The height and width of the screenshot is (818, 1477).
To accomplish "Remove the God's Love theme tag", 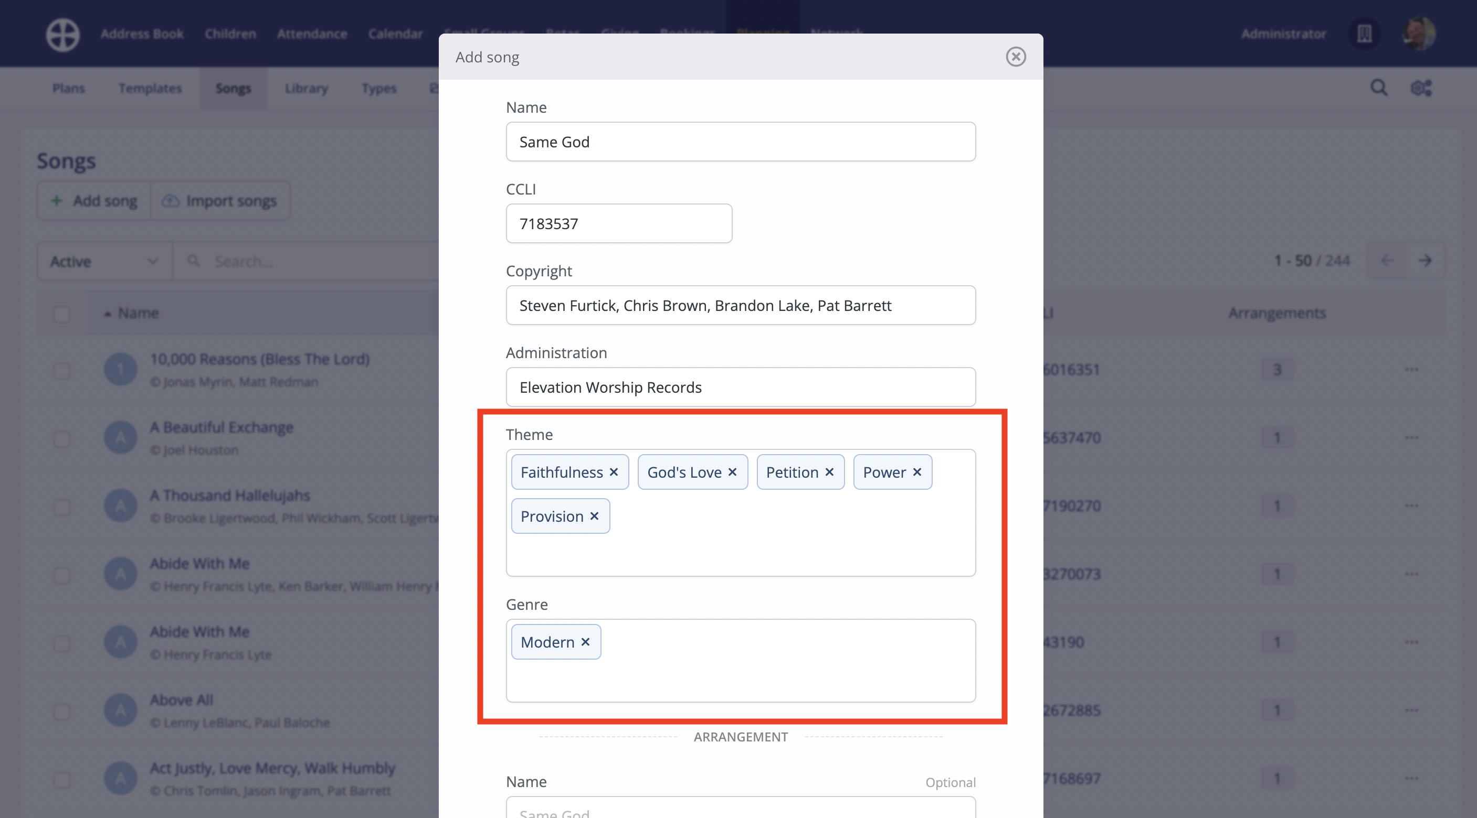I will click(x=732, y=472).
